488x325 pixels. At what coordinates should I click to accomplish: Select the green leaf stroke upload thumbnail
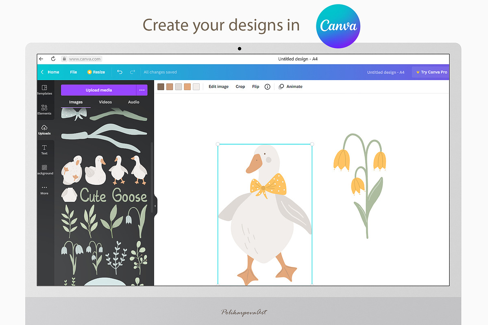click(118, 115)
